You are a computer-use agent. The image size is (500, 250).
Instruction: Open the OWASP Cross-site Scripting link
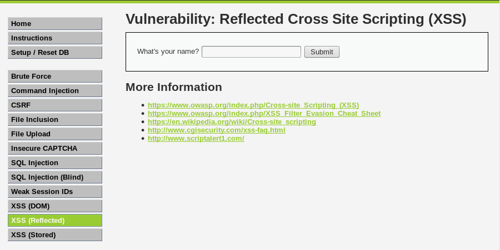click(x=253, y=105)
